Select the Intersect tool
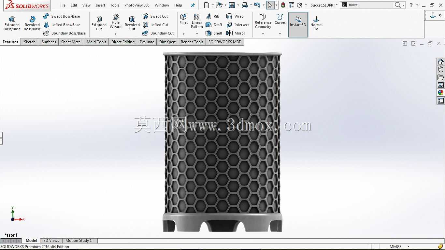This screenshot has height=250, width=445. click(237, 25)
